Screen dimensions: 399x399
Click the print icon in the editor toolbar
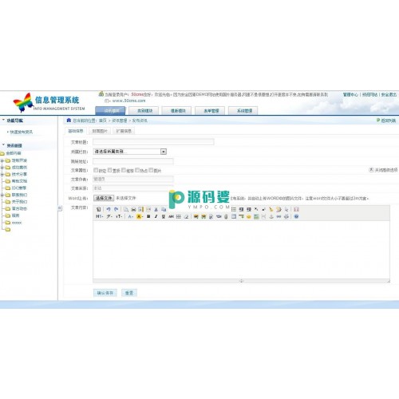(x=133, y=209)
